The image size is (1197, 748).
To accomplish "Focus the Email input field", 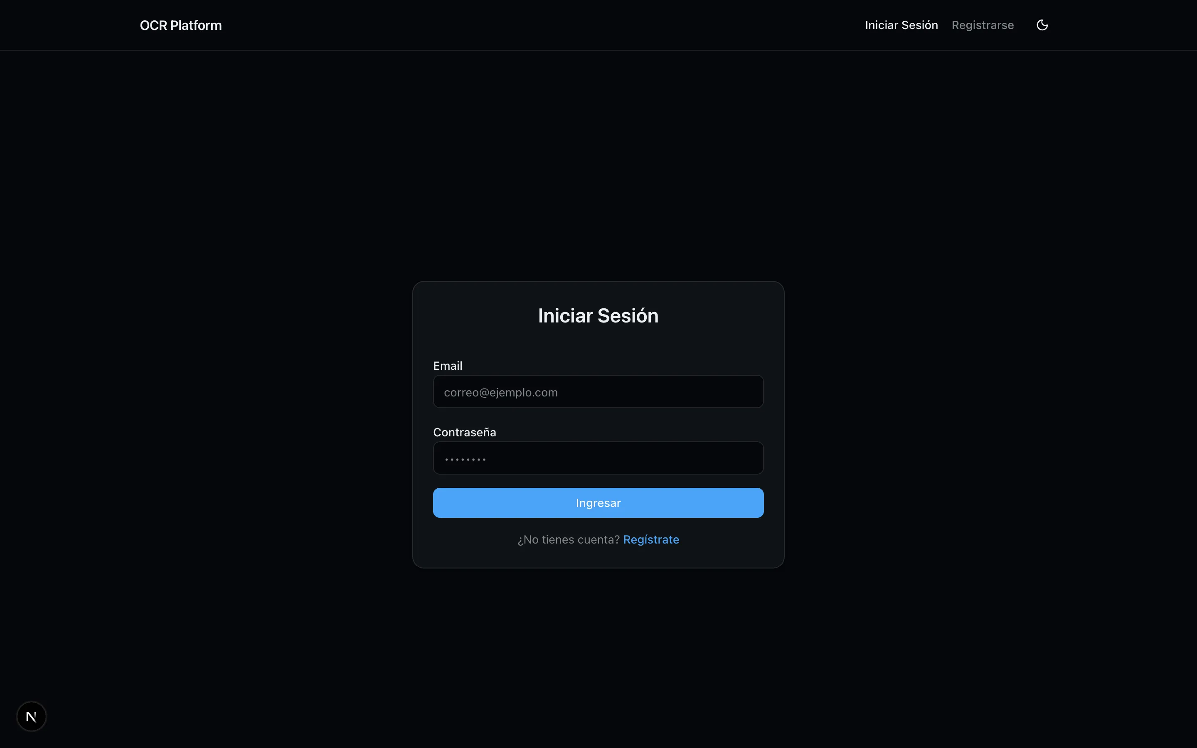I will 598,392.
